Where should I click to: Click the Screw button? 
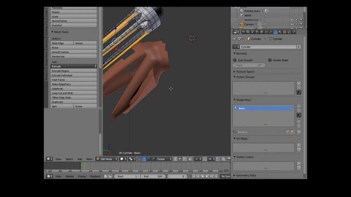click(x=86, y=106)
